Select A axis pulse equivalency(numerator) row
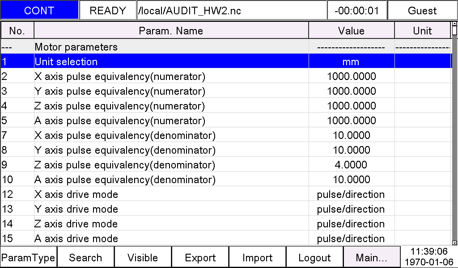The height and width of the screenshot is (268, 458). [x=226, y=120]
